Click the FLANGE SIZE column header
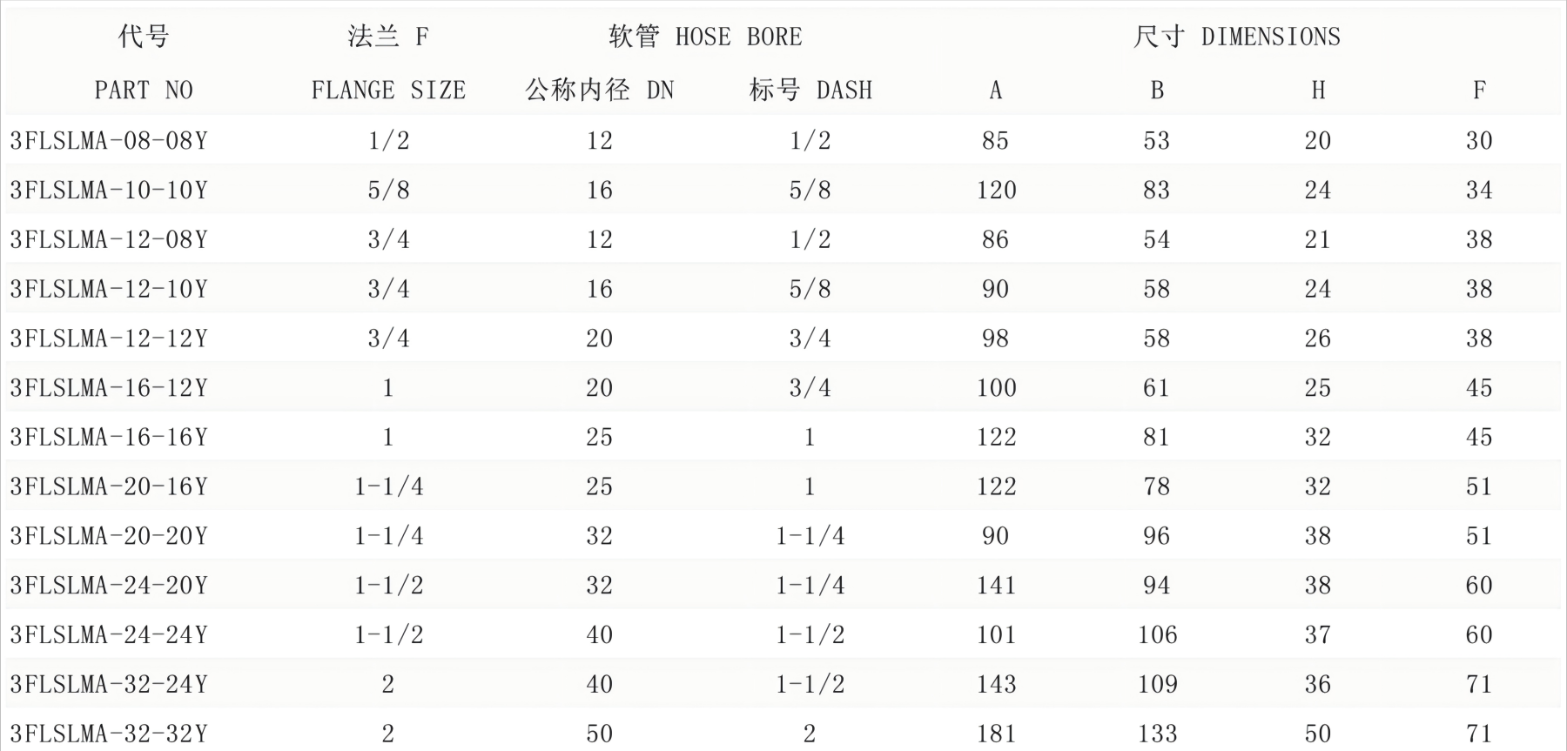The image size is (1567, 751). click(388, 91)
